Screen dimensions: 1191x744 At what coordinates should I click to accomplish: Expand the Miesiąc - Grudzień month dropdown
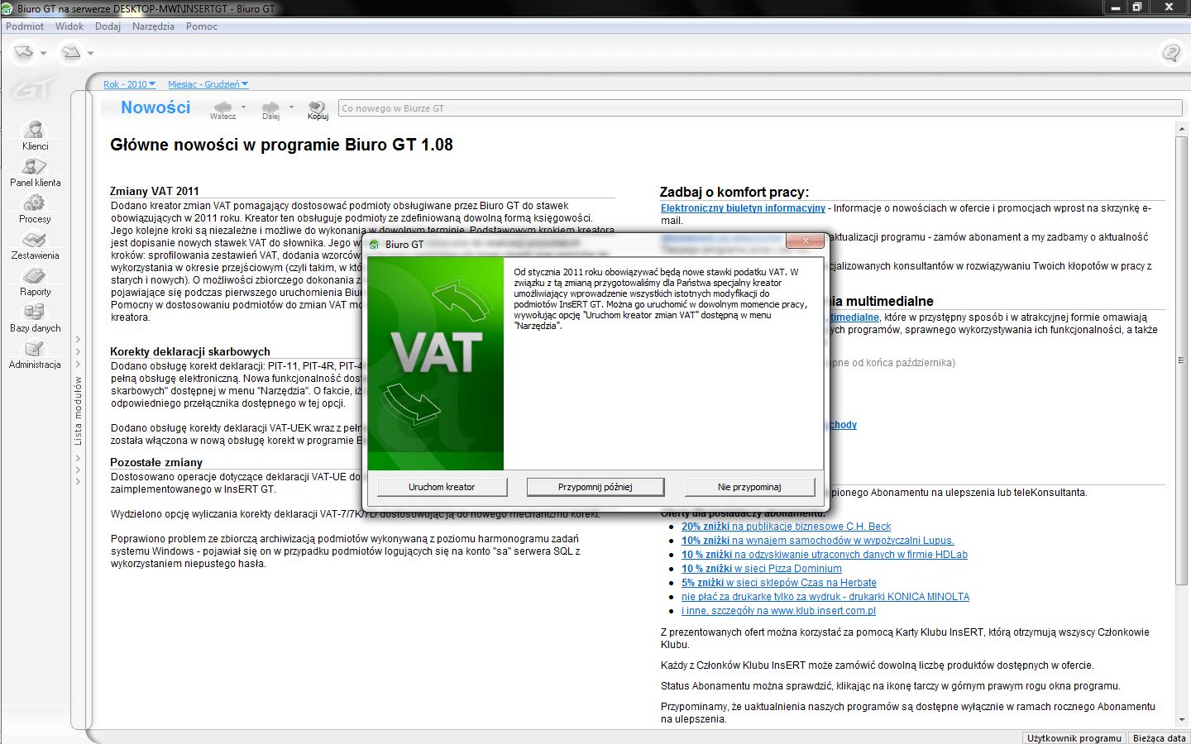pos(208,84)
